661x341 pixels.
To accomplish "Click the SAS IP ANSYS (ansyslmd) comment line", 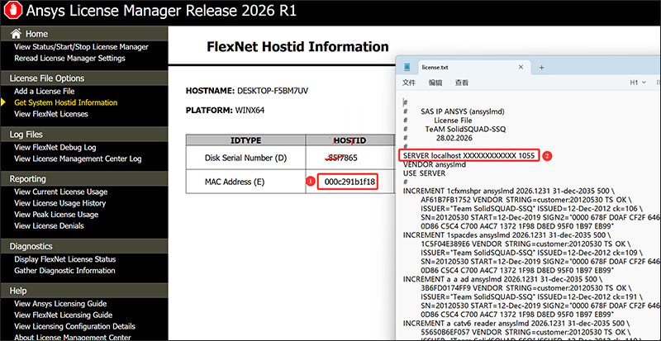I will (463, 111).
